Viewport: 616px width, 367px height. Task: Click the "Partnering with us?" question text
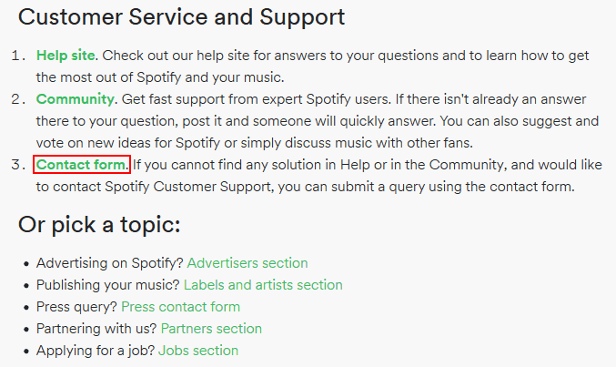(96, 329)
